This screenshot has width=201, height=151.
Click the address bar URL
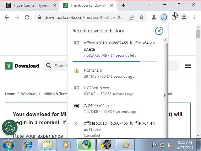(84, 17)
